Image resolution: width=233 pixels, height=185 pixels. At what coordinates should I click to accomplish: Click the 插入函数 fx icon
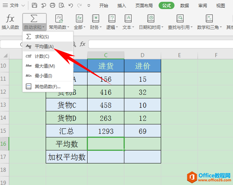(x=10, y=19)
